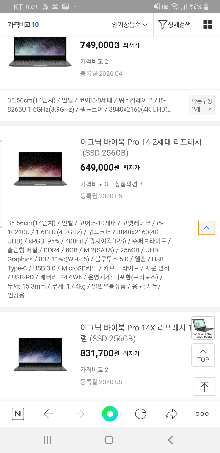
Task: Share page using share arrow icon
Action: coord(171,414)
